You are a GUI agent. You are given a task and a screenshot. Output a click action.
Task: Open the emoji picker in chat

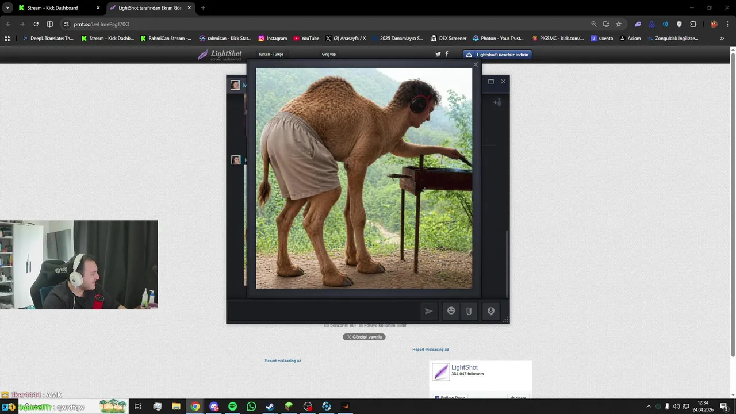point(451,311)
